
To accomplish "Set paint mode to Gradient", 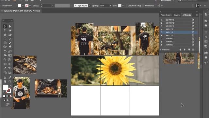I will pos(7,96).
